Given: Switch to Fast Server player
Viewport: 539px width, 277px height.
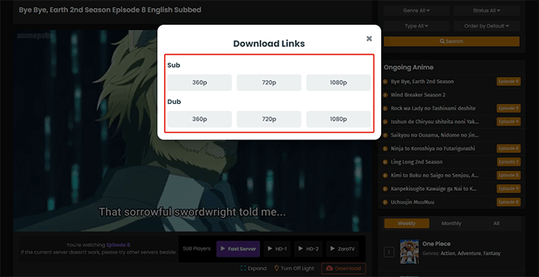Looking at the screenshot, I should pyautogui.click(x=238, y=249).
